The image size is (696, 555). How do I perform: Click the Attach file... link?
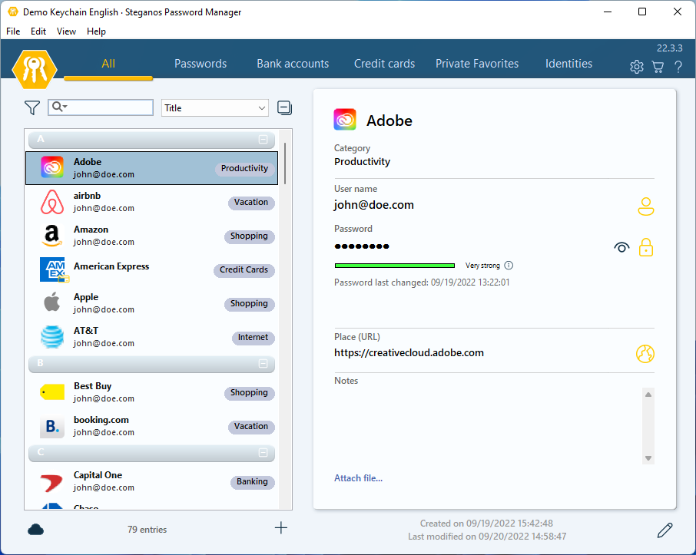(x=358, y=477)
